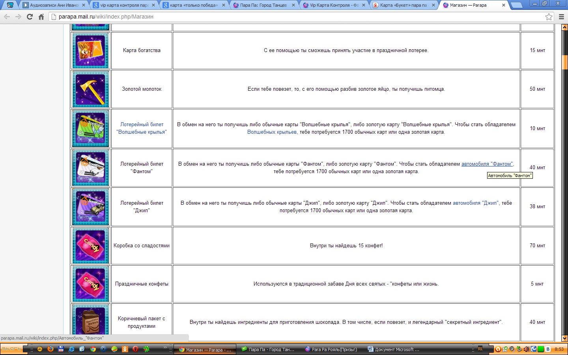Click the page scrollbar up arrow

[x=564, y=28]
